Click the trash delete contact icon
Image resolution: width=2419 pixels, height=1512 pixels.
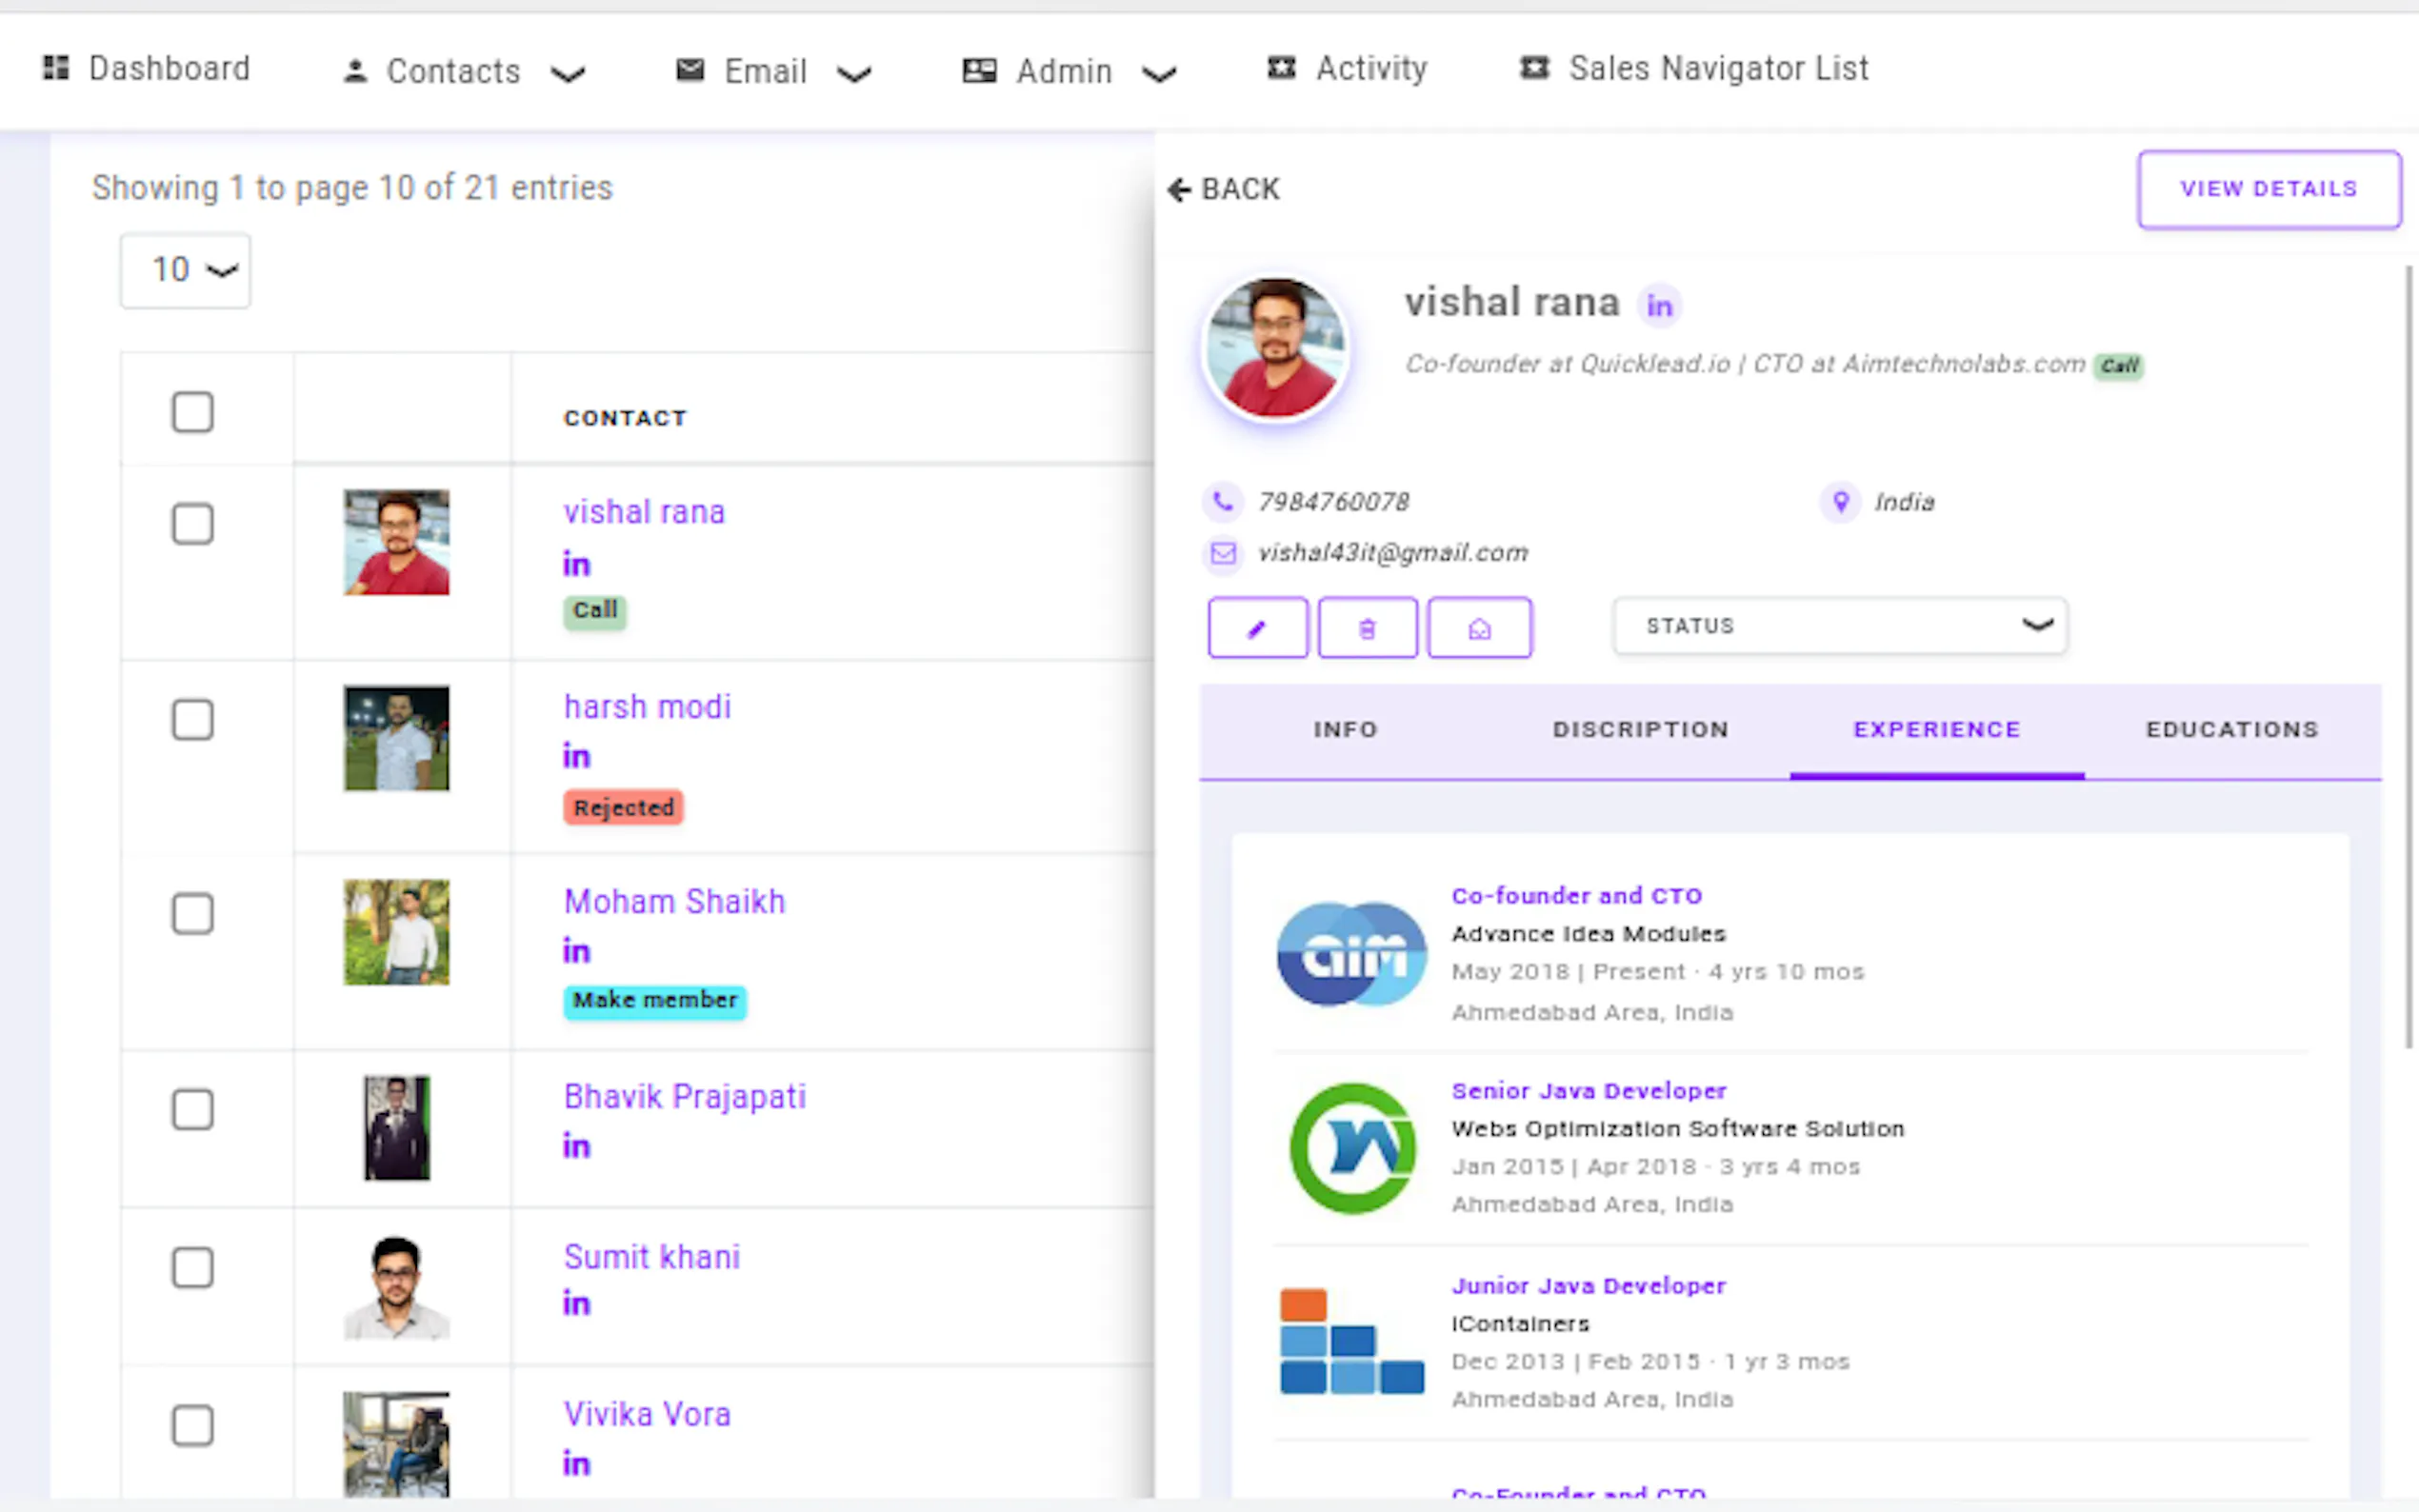pyautogui.click(x=1367, y=628)
